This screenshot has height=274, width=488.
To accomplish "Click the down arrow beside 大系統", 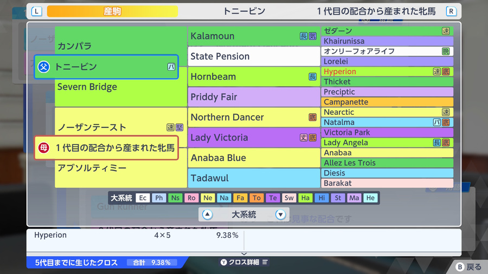I will [280, 214].
